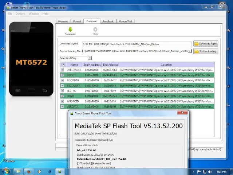Click the Begin Address column header
The image size is (233, 175).
pyautogui.click(x=92, y=65)
